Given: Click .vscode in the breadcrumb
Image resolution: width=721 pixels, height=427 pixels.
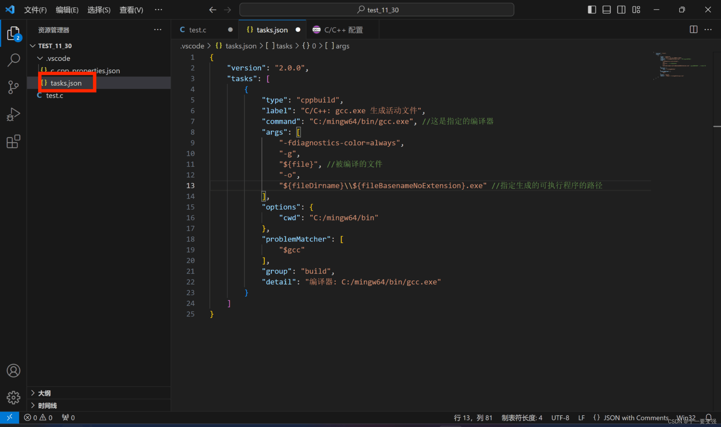Looking at the screenshot, I should [x=192, y=46].
